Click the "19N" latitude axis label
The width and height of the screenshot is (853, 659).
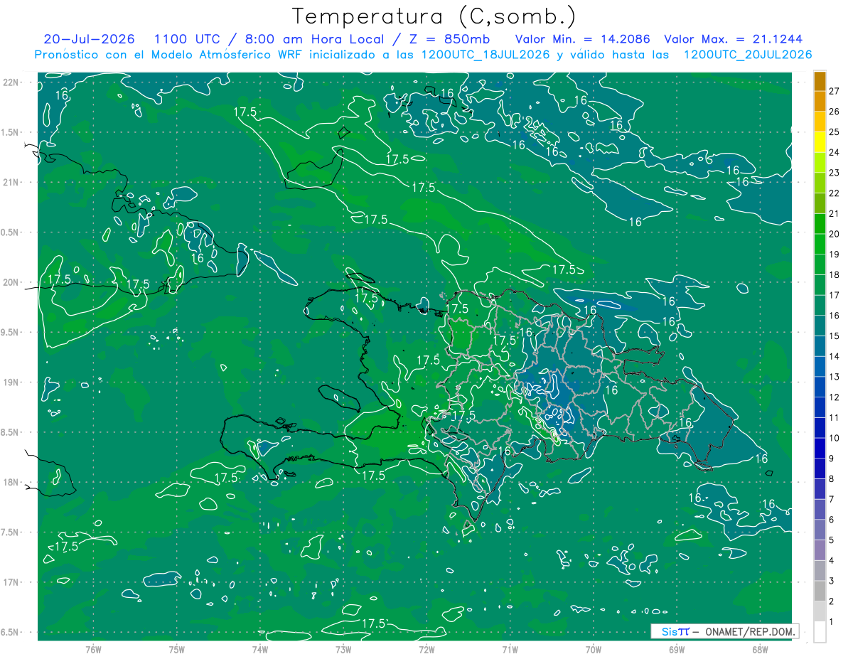tap(10, 382)
